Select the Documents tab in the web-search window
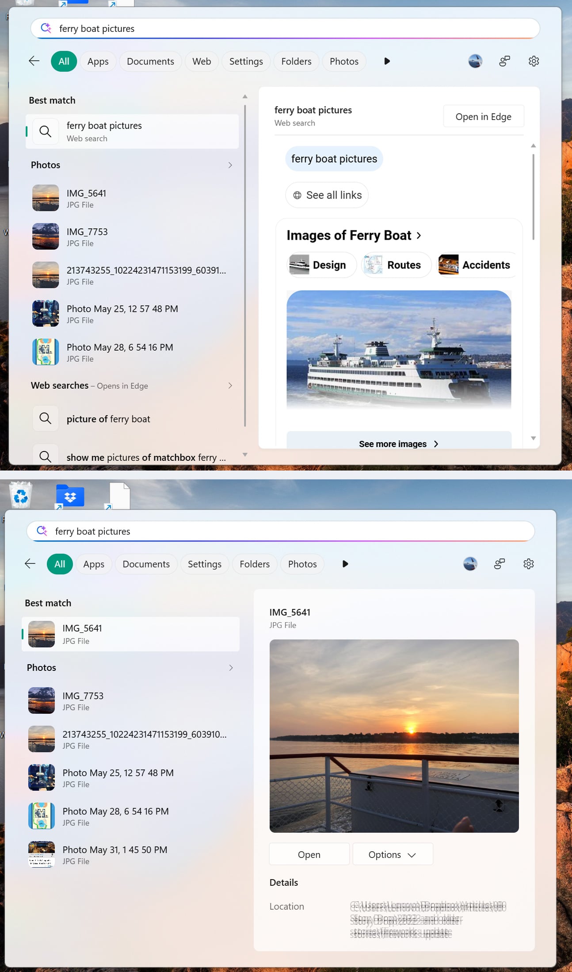The width and height of the screenshot is (572, 972). click(x=150, y=61)
